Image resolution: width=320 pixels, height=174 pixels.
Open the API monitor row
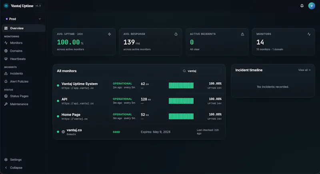coord(139,101)
